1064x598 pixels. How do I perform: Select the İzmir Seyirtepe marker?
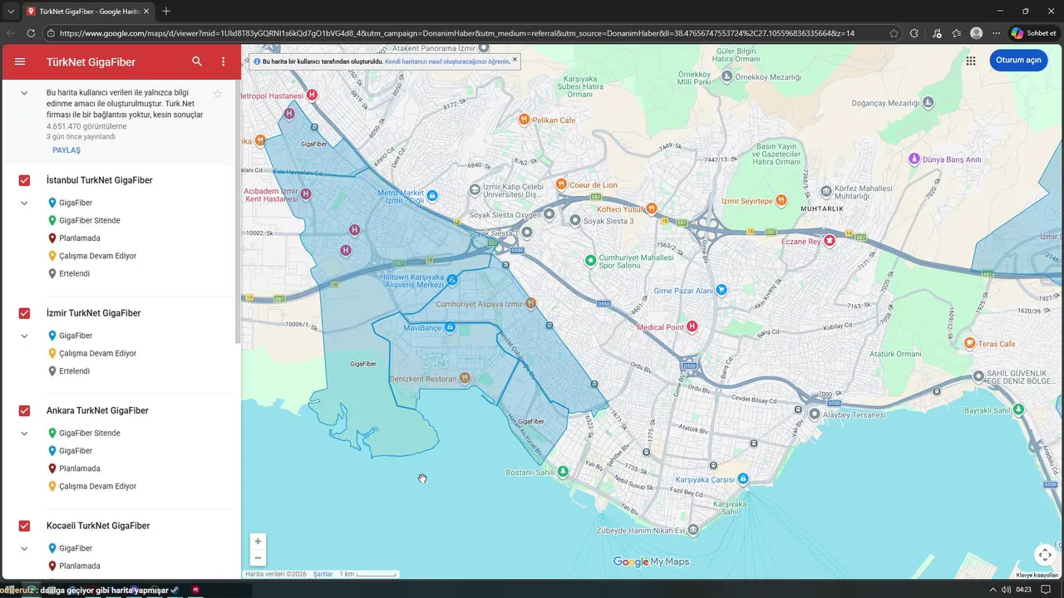point(781,201)
